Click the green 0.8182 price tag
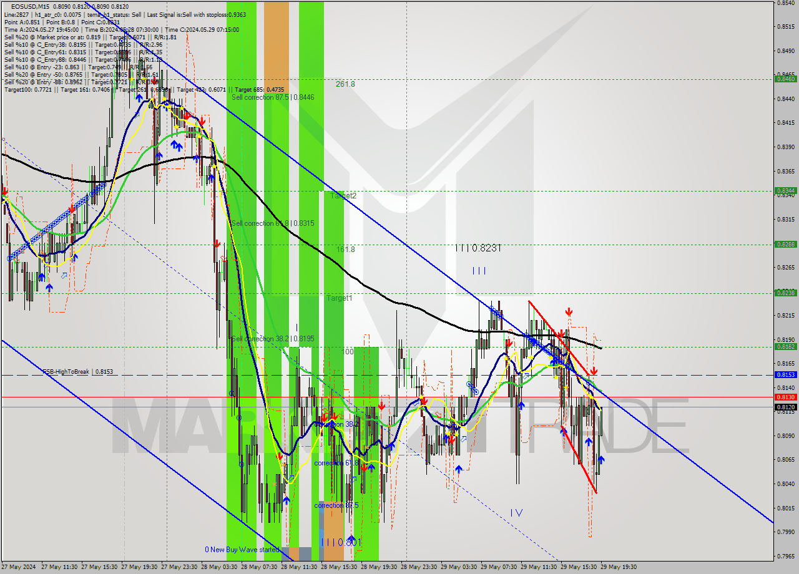The width and height of the screenshot is (799, 574). [785, 346]
